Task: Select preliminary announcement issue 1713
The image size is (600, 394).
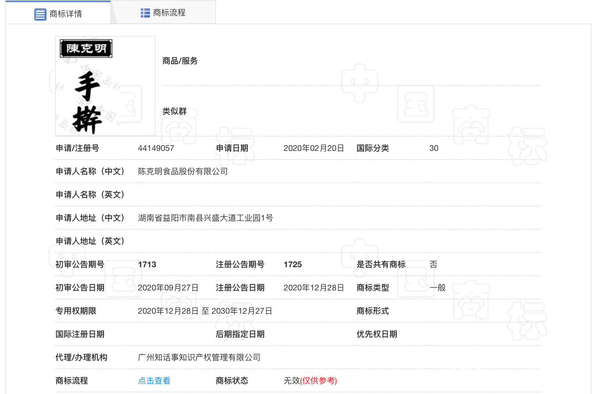Action: point(147,265)
